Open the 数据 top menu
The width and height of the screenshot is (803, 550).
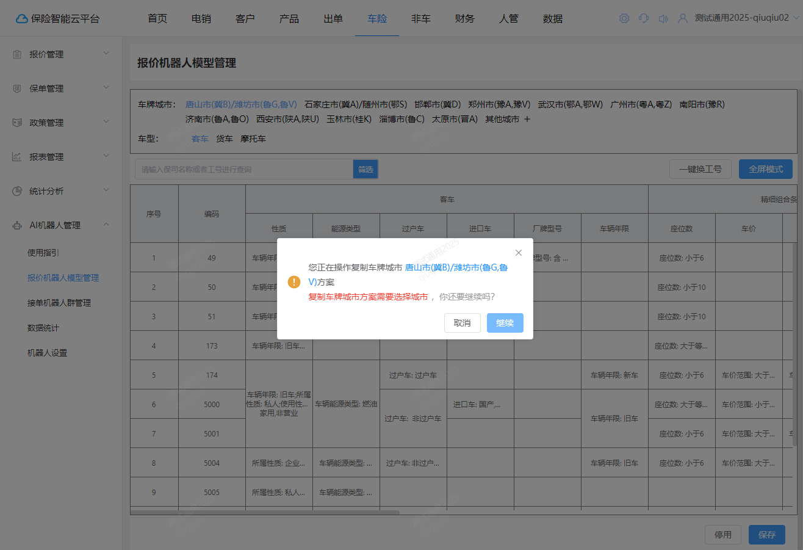[x=553, y=18]
